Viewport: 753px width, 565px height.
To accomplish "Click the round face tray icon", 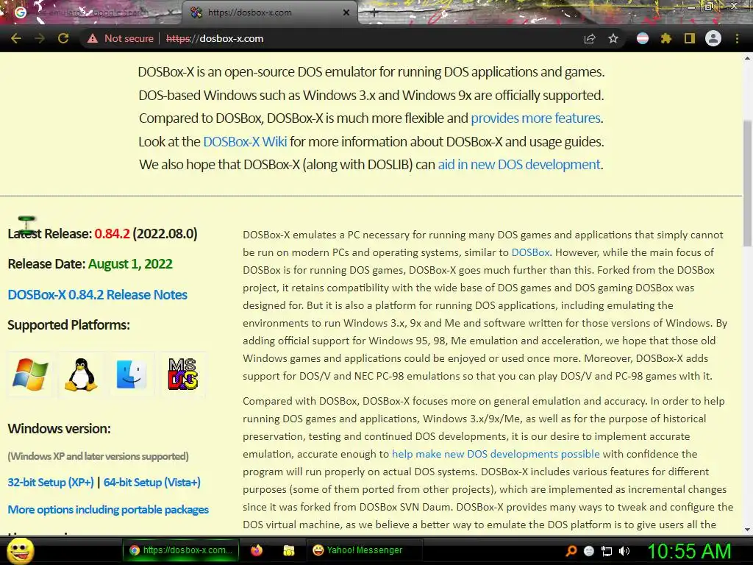I will click(589, 551).
